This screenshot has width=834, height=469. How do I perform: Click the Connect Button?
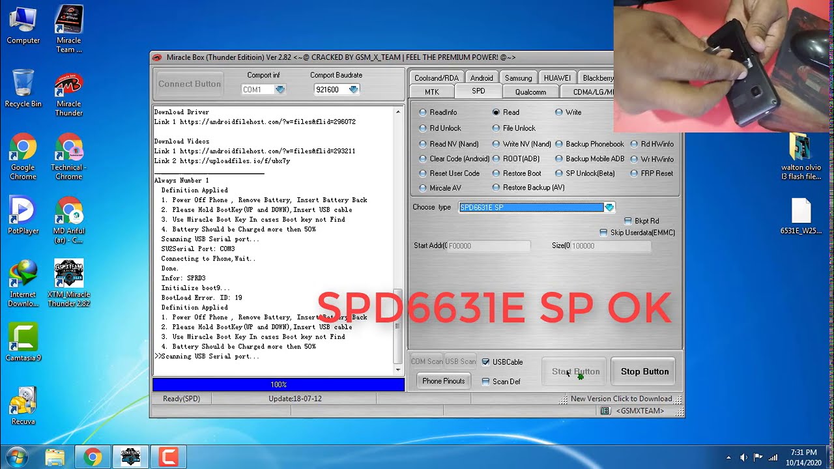pos(190,84)
